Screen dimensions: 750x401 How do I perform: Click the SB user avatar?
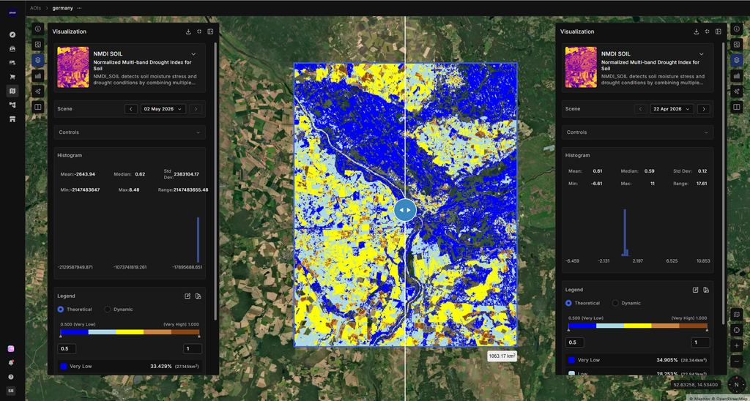[x=11, y=391]
